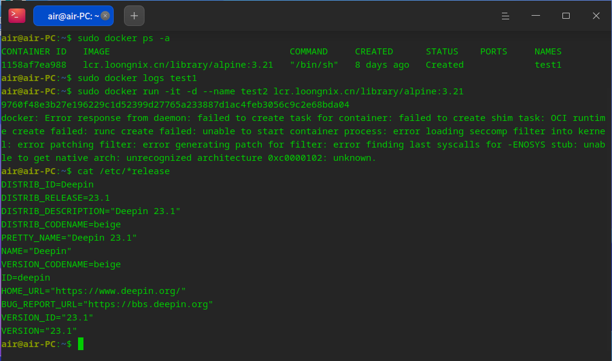Image resolution: width=612 pixels, height=361 pixels.
Task: Click the 'sudo docker logs test1' command
Action: (137, 78)
